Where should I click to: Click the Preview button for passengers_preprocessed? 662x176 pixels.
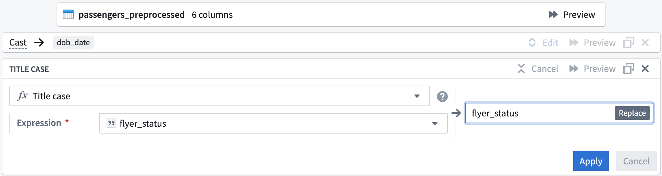(x=572, y=15)
